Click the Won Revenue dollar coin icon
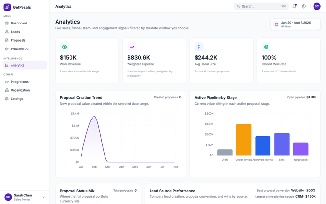326x204 pixels. coord(64,47)
